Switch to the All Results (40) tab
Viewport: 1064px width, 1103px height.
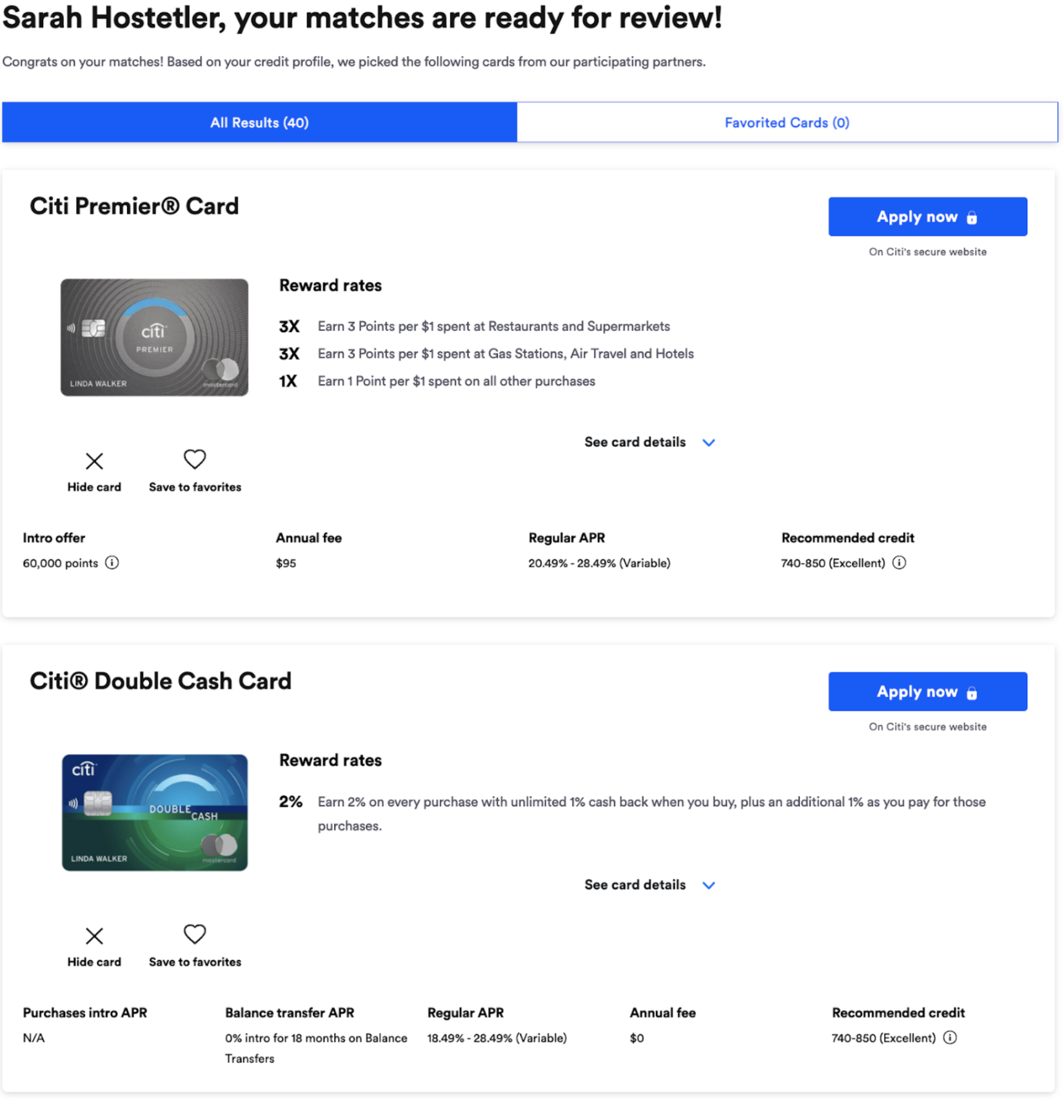[x=259, y=123]
